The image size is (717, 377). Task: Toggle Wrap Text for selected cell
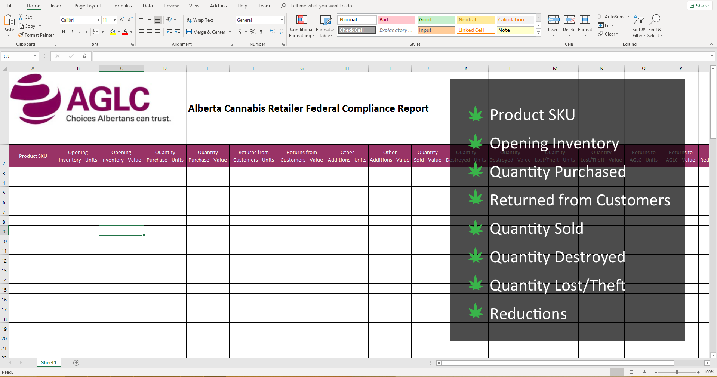[x=200, y=20]
